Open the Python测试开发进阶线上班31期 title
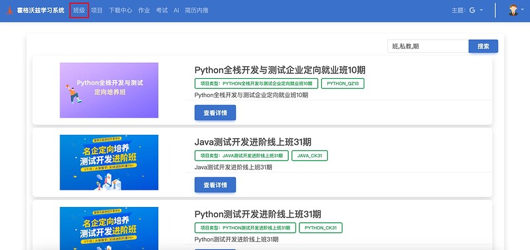Image resolution: width=530 pixels, height=250 pixels. (258, 214)
